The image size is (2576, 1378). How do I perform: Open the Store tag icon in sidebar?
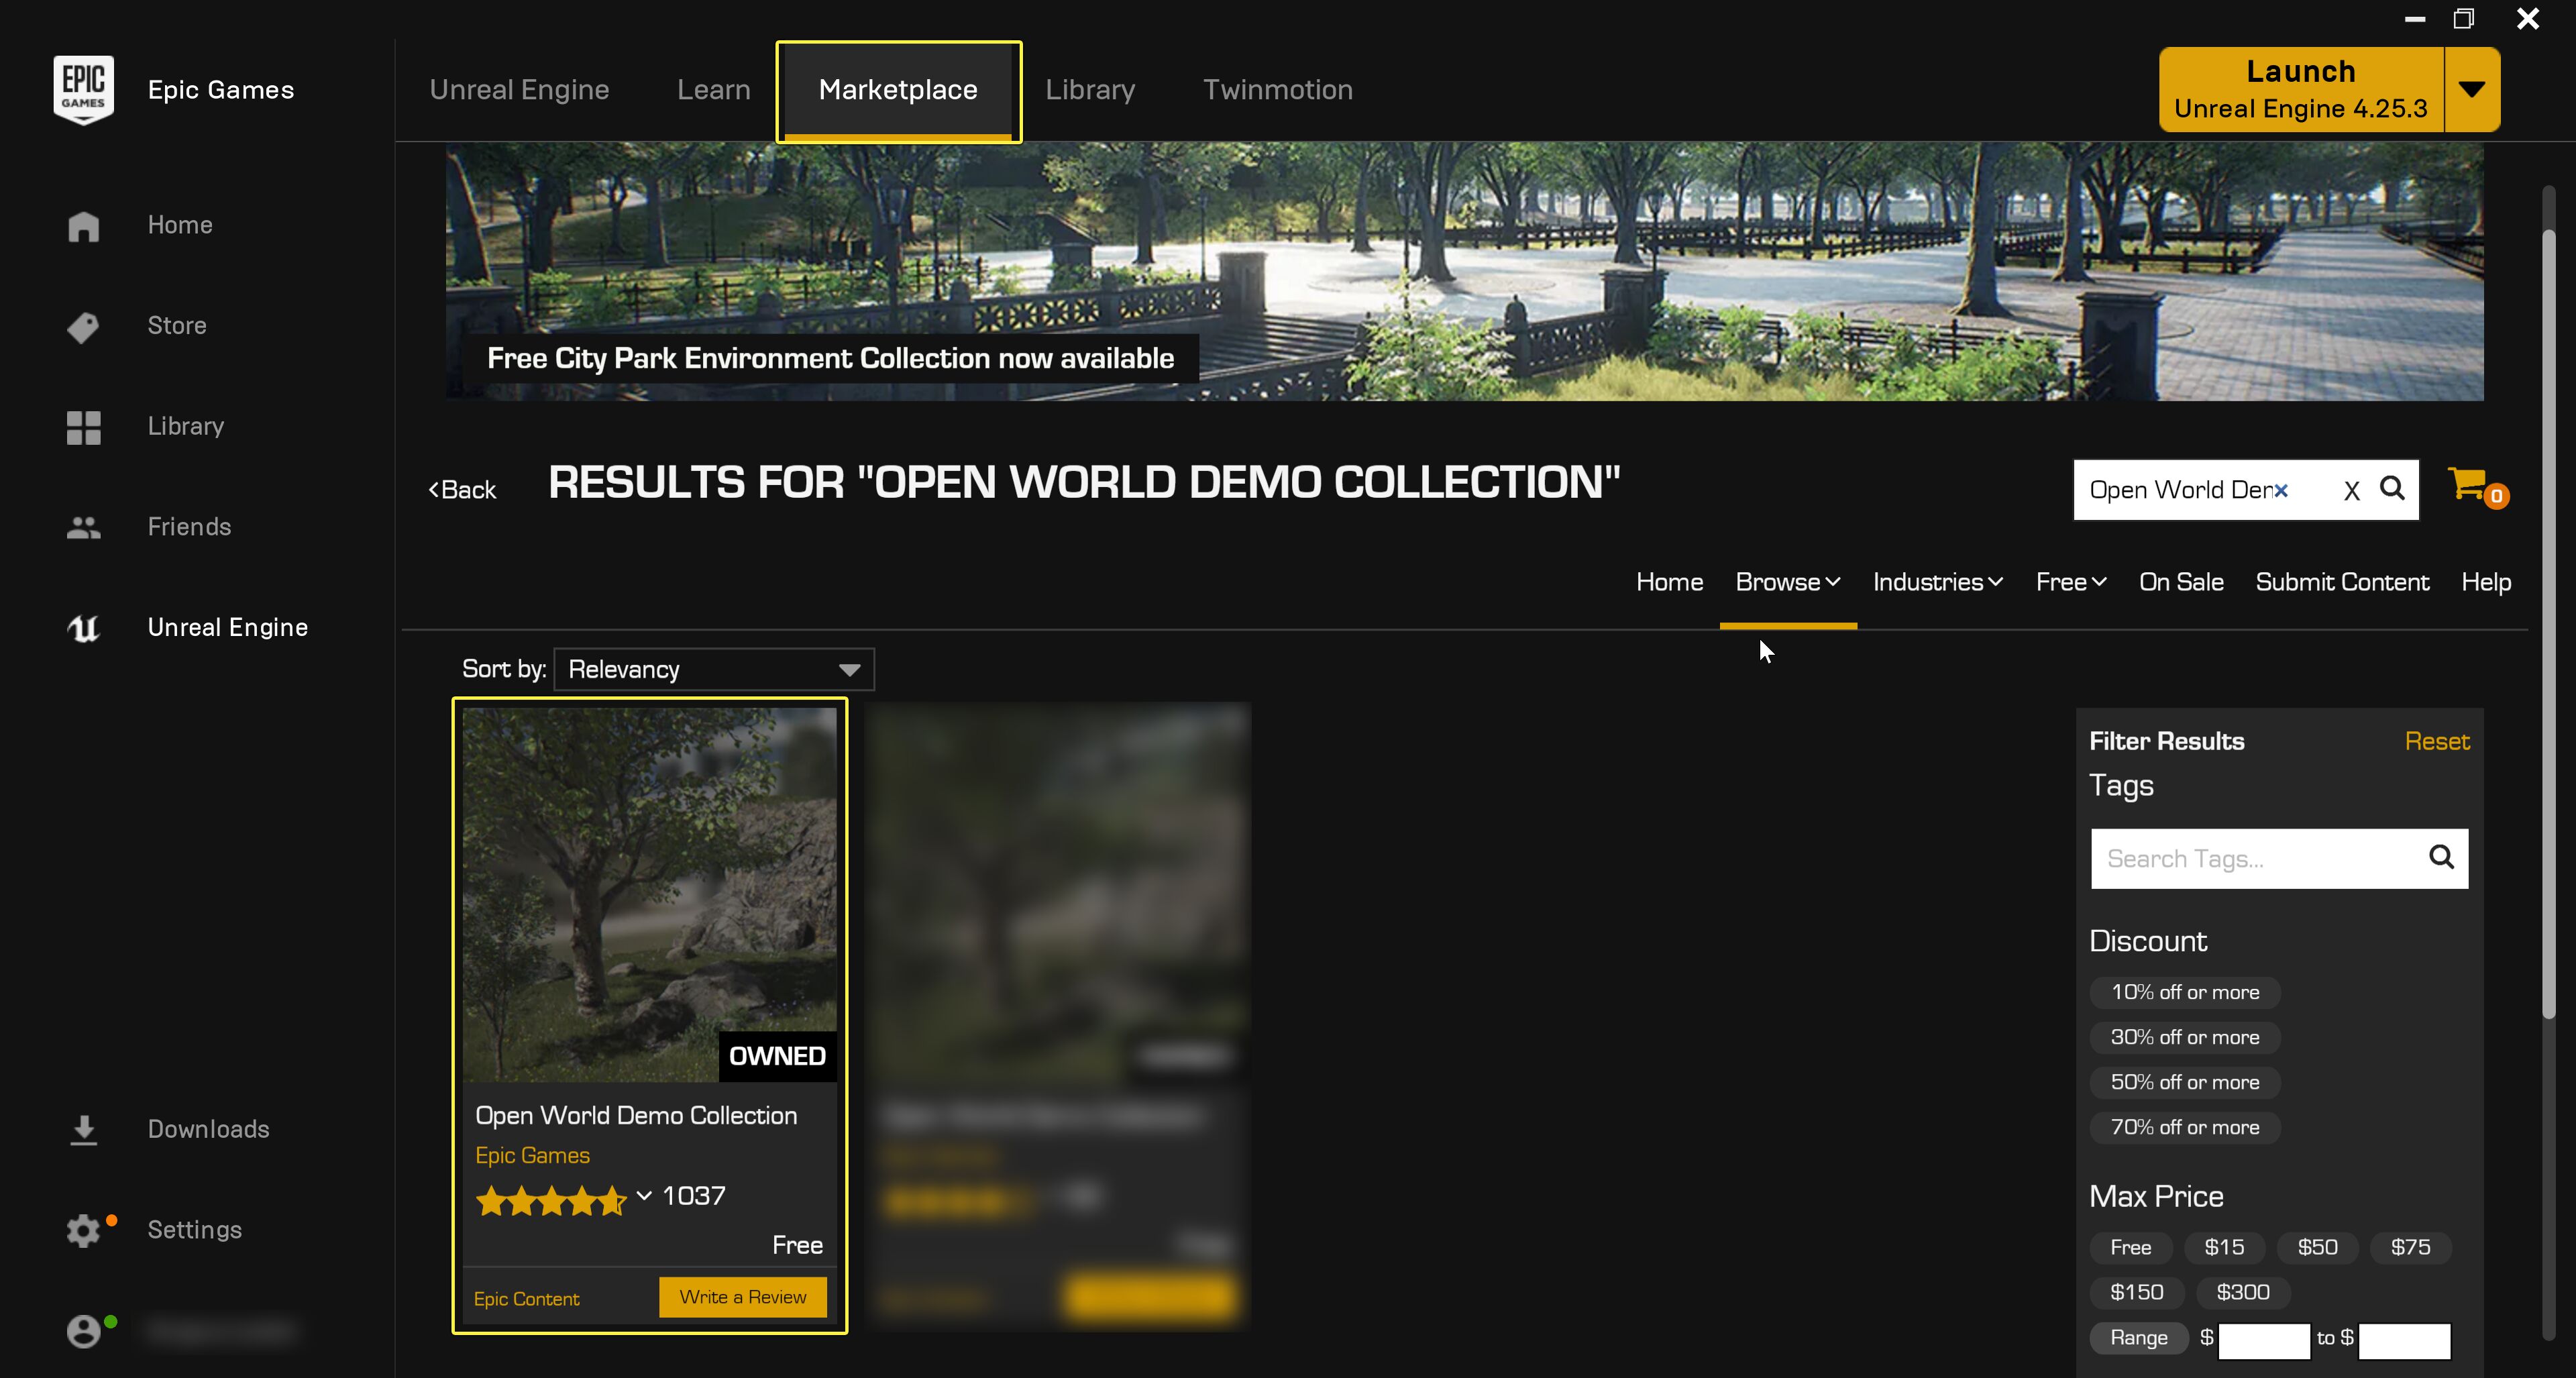[x=83, y=326]
